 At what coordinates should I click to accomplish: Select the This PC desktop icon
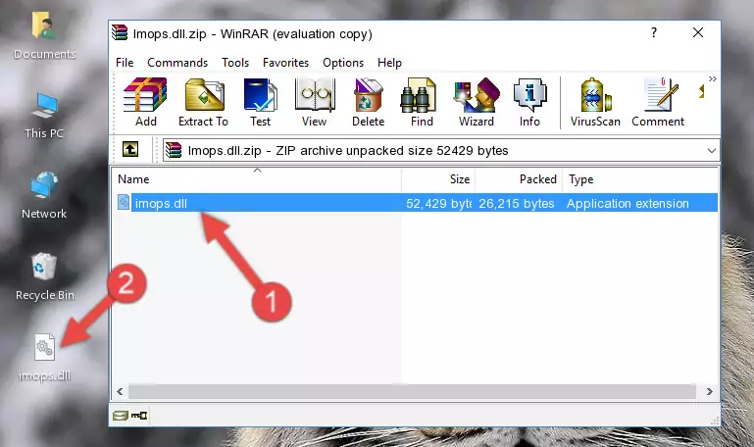click(x=44, y=116)
